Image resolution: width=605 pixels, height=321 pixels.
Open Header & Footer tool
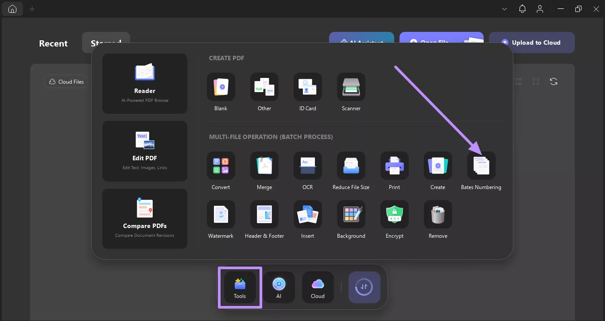tap(264, 215)
